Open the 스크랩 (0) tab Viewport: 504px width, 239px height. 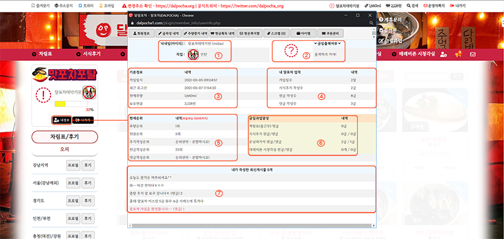point(277,33)
